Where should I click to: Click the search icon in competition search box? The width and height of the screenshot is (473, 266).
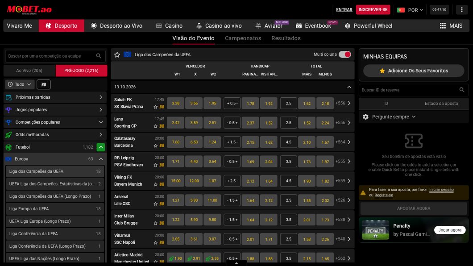pos(99,56)
